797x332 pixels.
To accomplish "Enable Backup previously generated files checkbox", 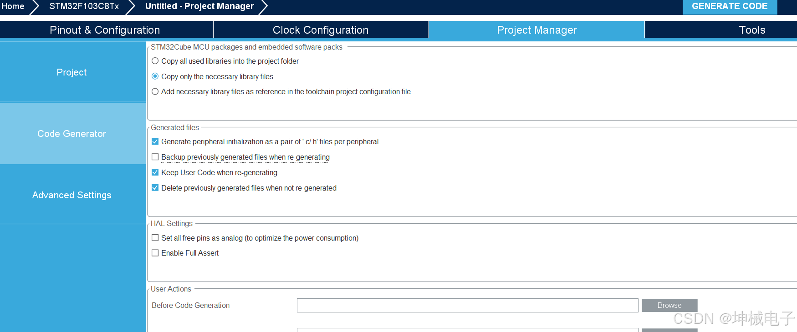I will click(x=155, y=157).
